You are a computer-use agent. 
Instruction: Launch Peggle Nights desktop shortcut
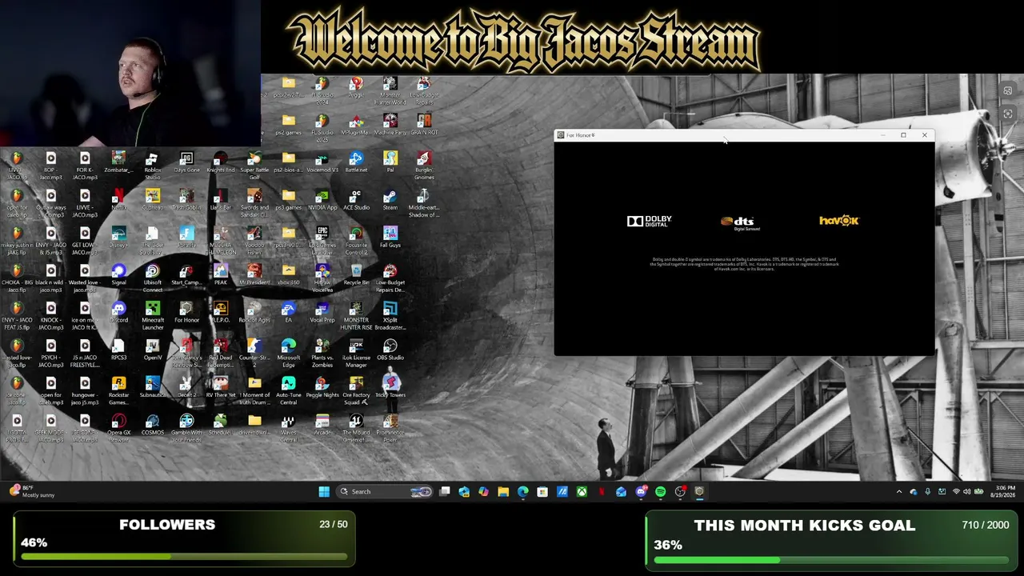click(x=322, y=387)
